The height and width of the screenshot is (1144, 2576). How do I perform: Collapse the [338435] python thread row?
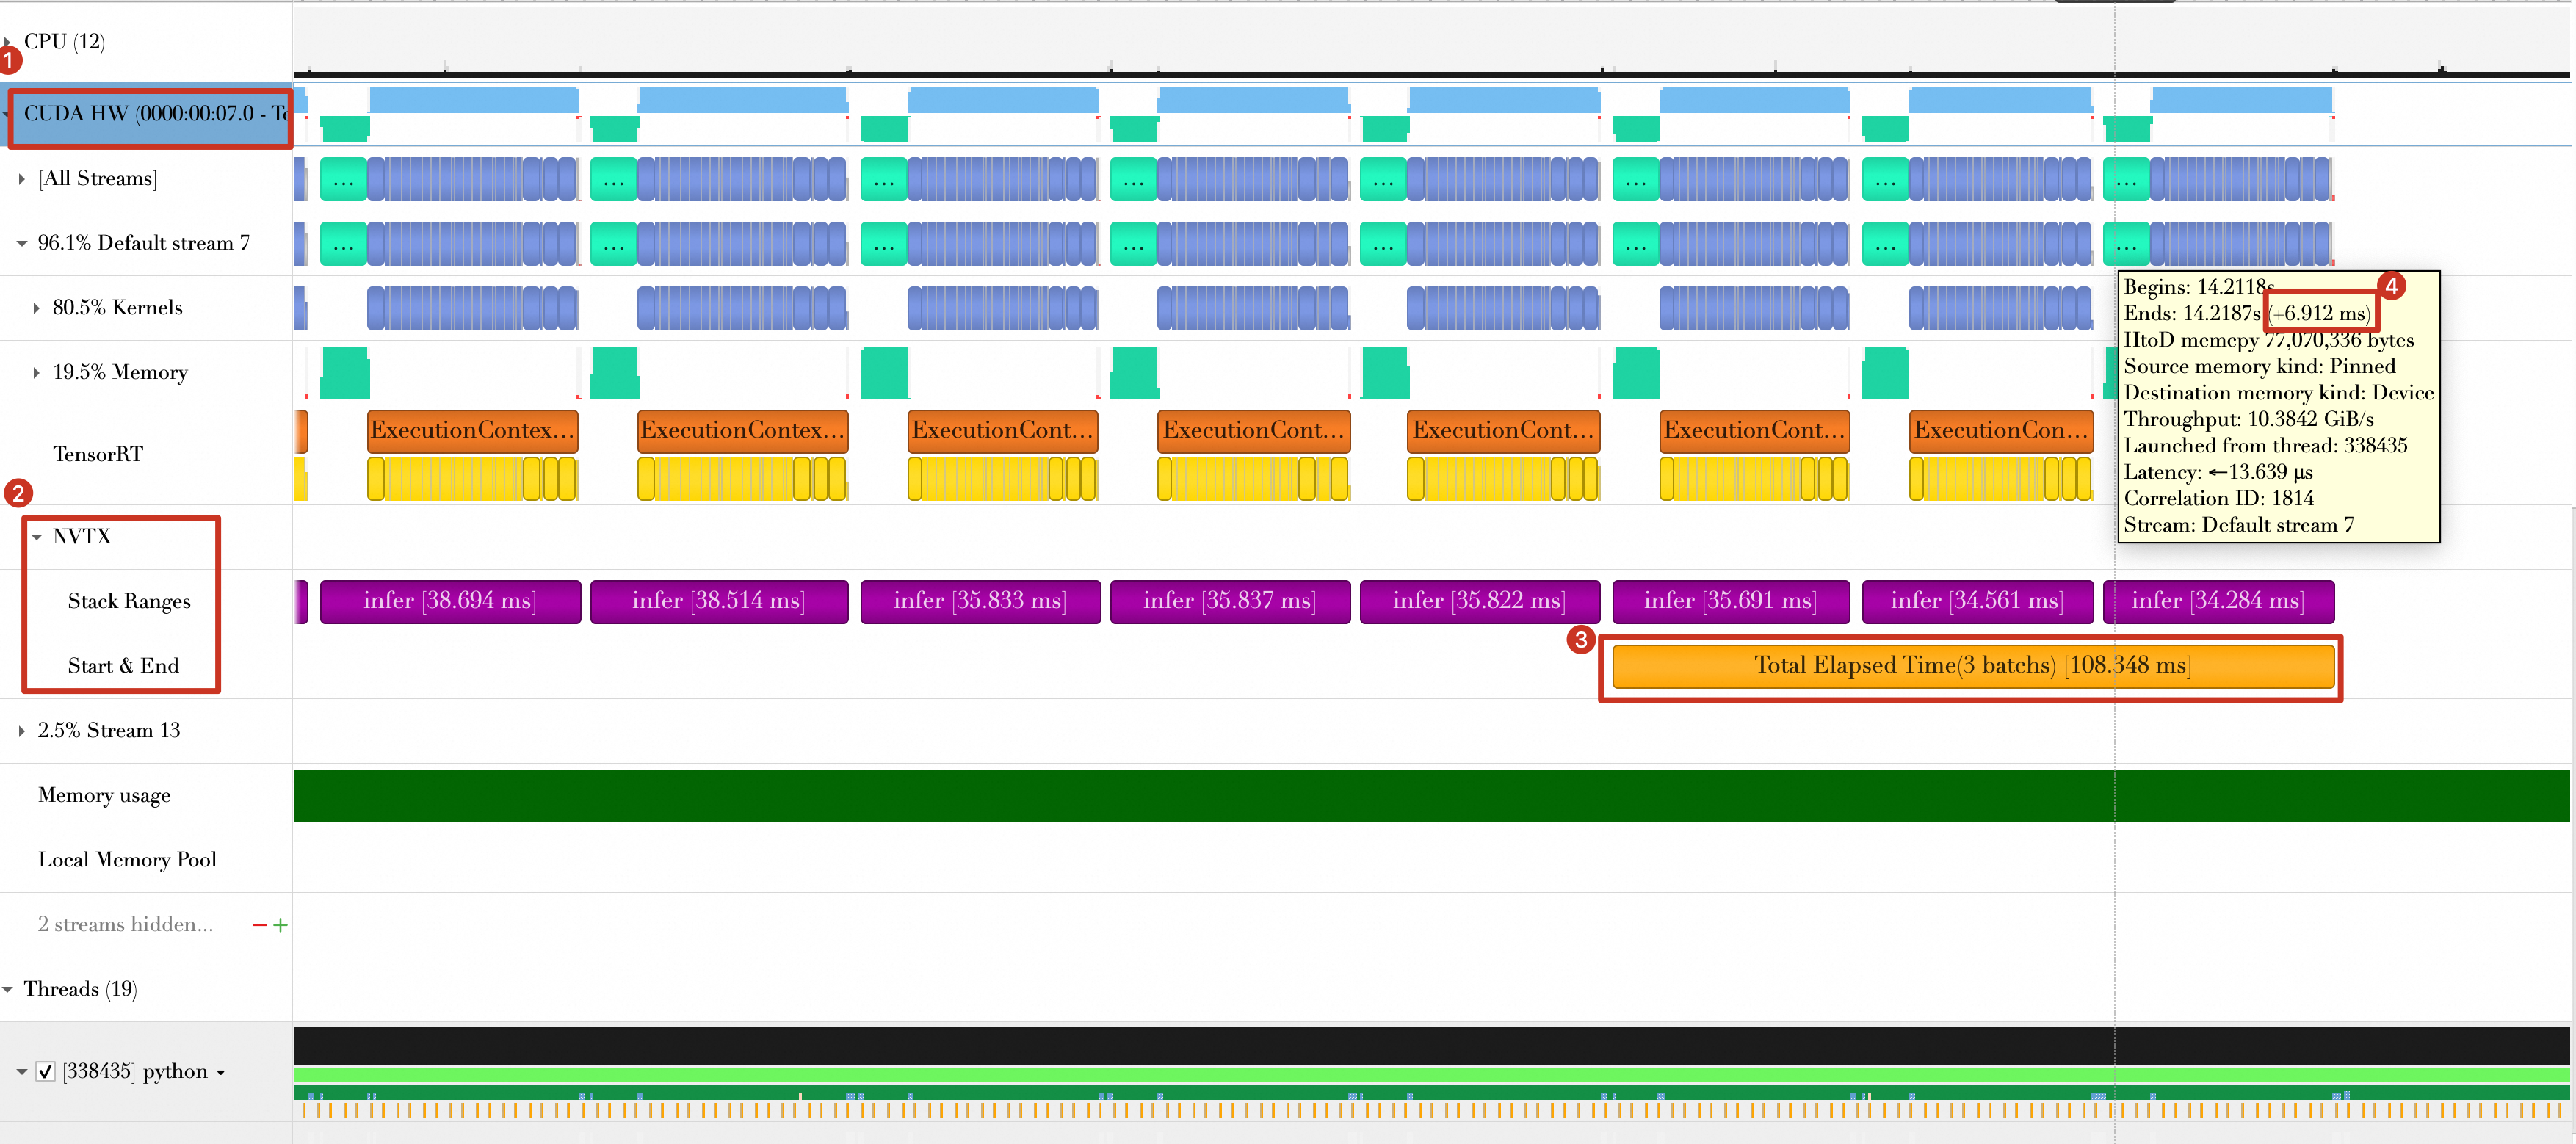click(22, 1072)
